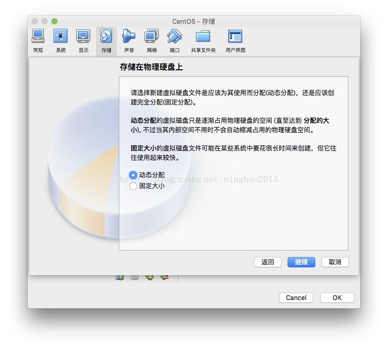This screenshot has width=388, height=348.
Task: Open the 共享文件夹 (Shared Folders) icon
Action: (x=203, y=37)
